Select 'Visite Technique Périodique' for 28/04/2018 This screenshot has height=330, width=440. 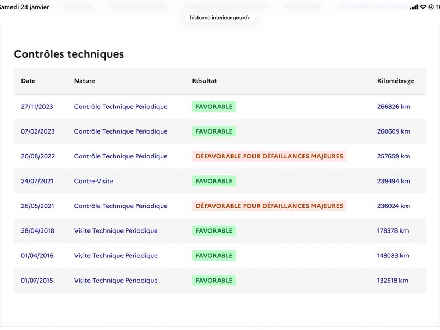[x=116, y=231]
